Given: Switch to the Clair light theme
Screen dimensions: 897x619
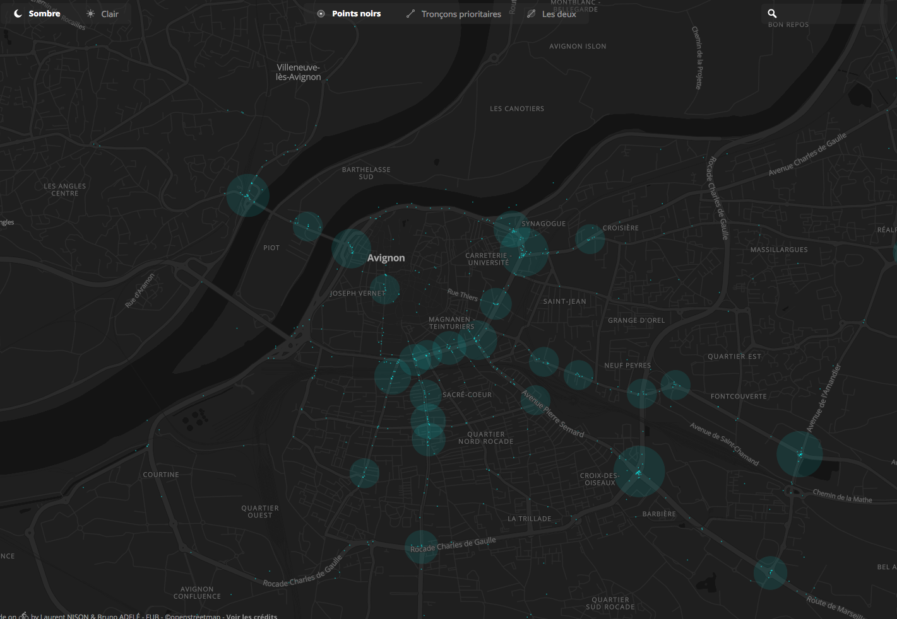Looking at the screenshot, I should [x=103, y=13].
